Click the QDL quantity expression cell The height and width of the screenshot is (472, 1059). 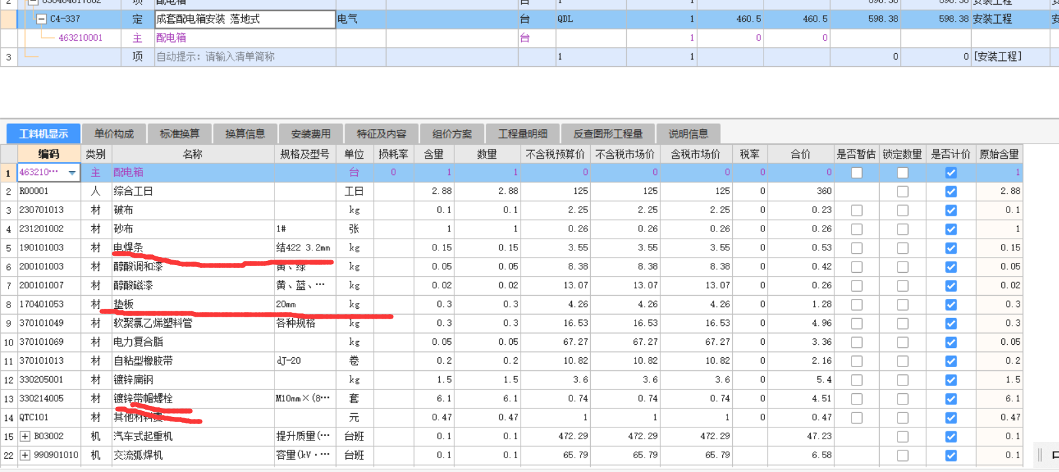coord(591,19)
